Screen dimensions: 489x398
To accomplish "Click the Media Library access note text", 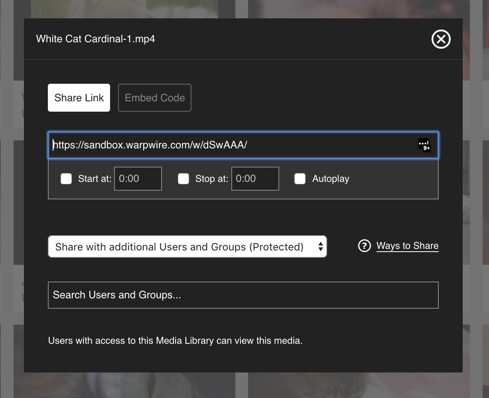I will 175,341.
